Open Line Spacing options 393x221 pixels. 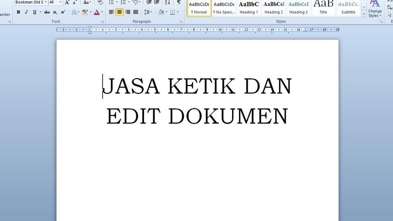coord(148,12)
